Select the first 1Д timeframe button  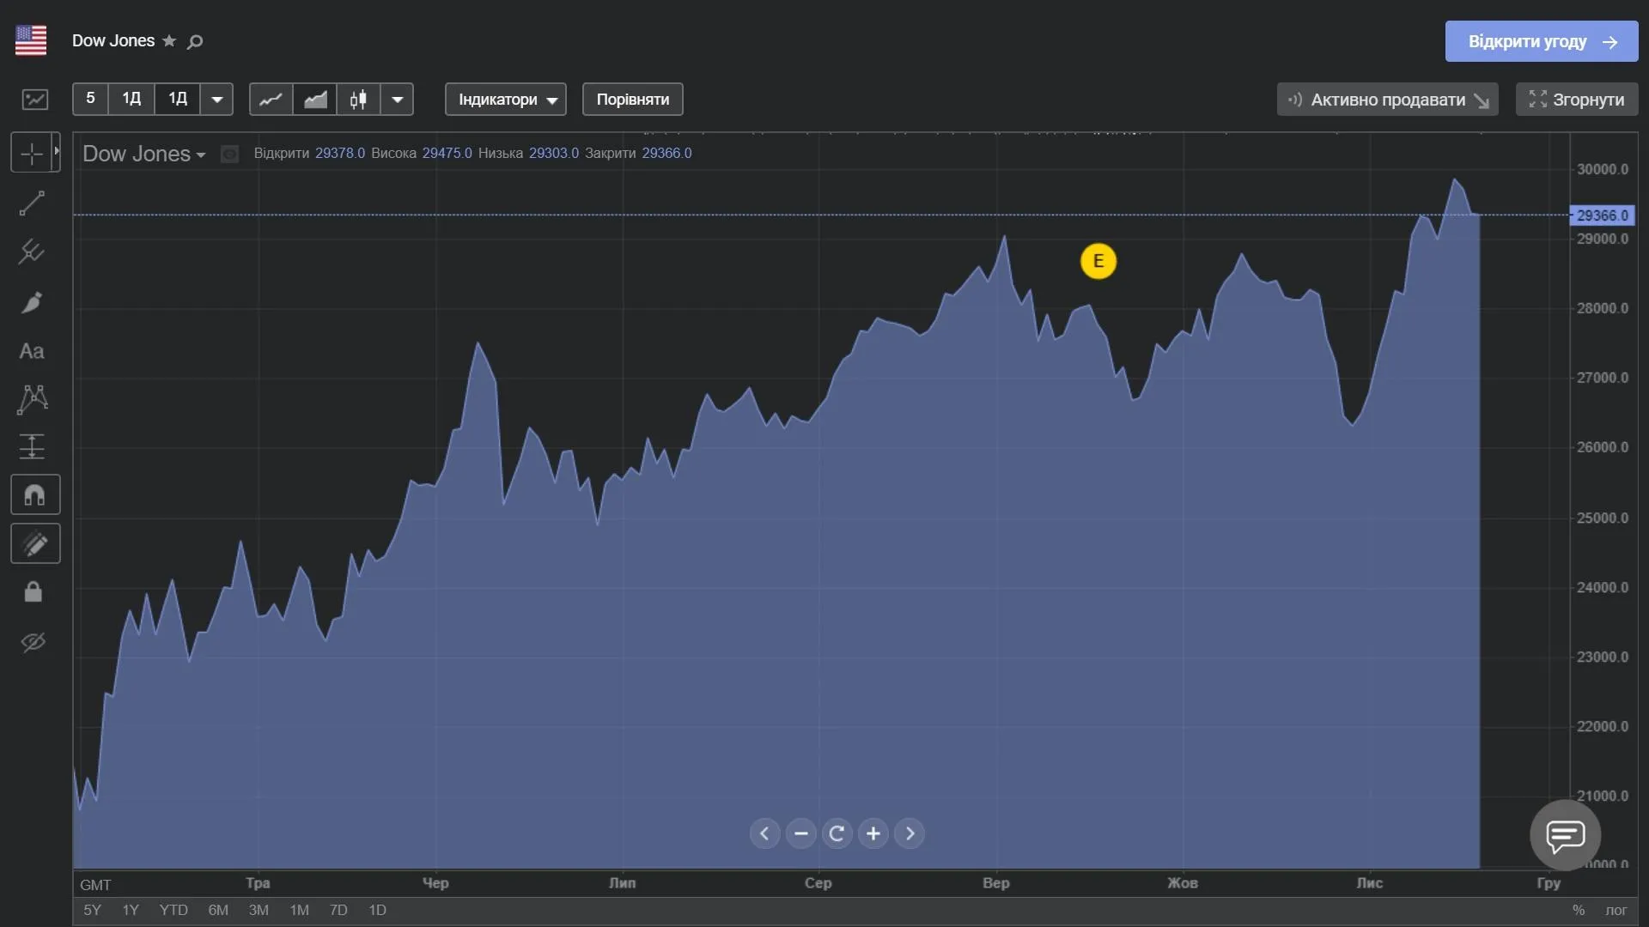[x=131, y=100]
